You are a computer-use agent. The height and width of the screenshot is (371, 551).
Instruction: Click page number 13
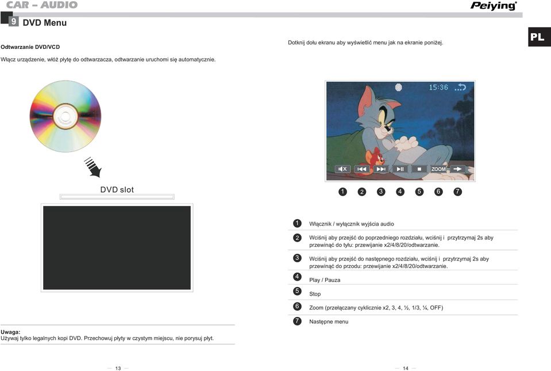[x=118, y=368]
